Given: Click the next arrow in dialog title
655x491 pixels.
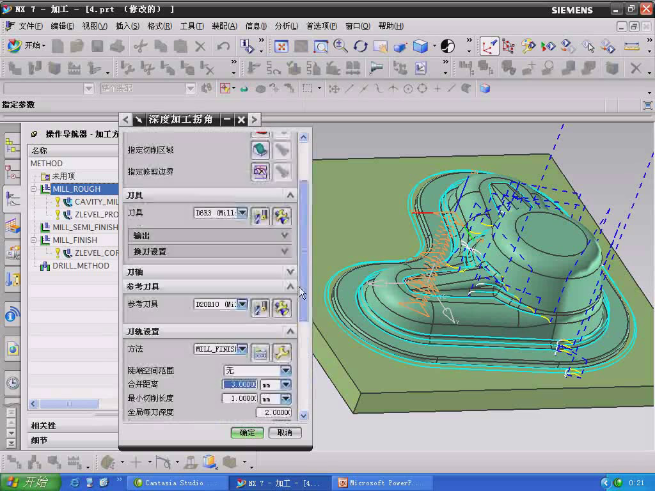Looking at the screenshot, I should (255, 120).
